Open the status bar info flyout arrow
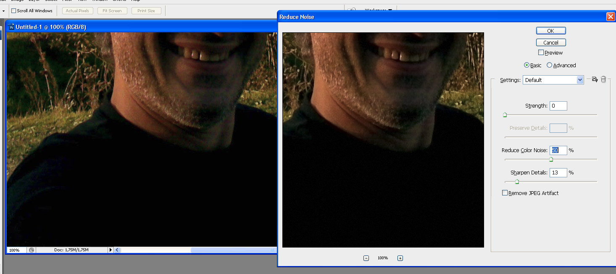The height and width of the screenshot is (274, 616). pos(111,250)
